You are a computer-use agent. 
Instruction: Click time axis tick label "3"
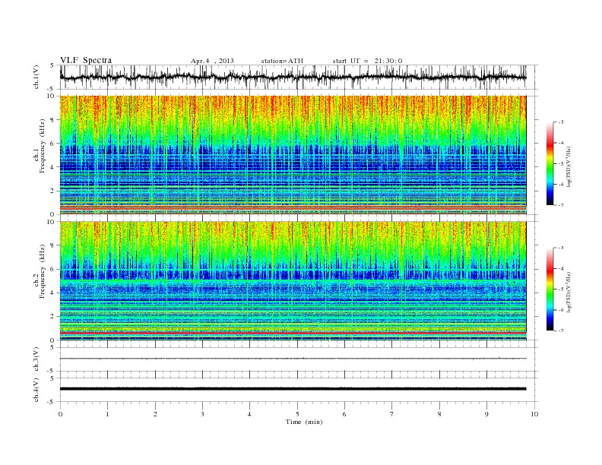(x=202, y=414)
